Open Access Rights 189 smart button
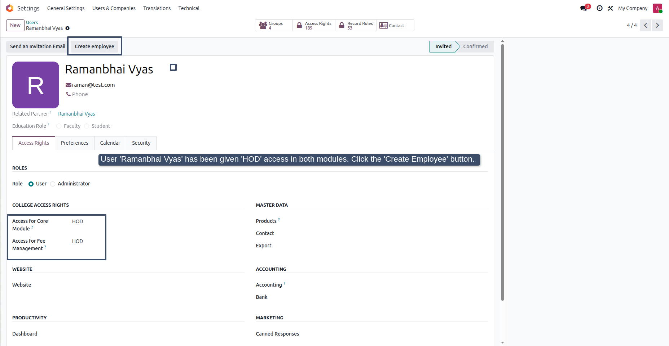Screen dimensions: 669x346 tap(314, 25)
